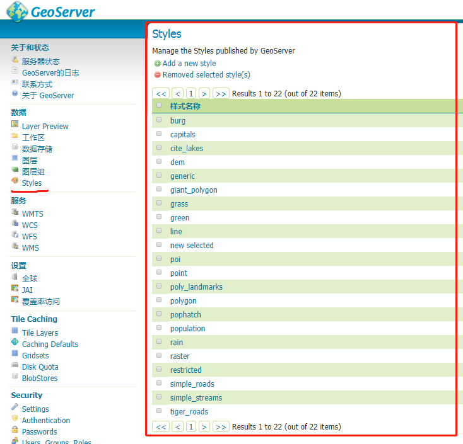Open 工作区 workspaces in the sidebar

[x=33, y=138]
